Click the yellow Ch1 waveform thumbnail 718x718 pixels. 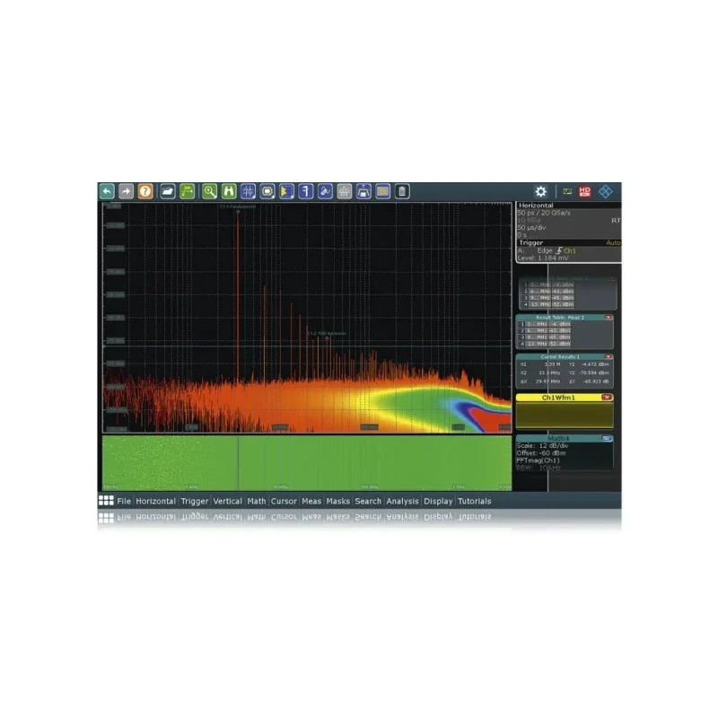[x=565, y=415]
